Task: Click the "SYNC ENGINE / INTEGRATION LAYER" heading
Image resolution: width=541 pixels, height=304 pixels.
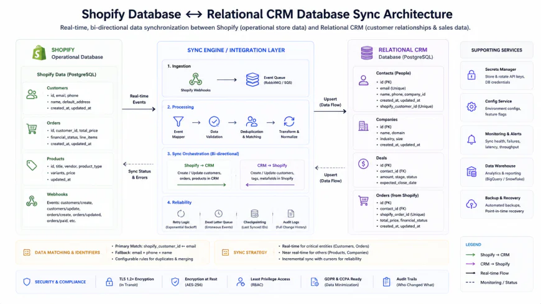Action: pos(236,50)
